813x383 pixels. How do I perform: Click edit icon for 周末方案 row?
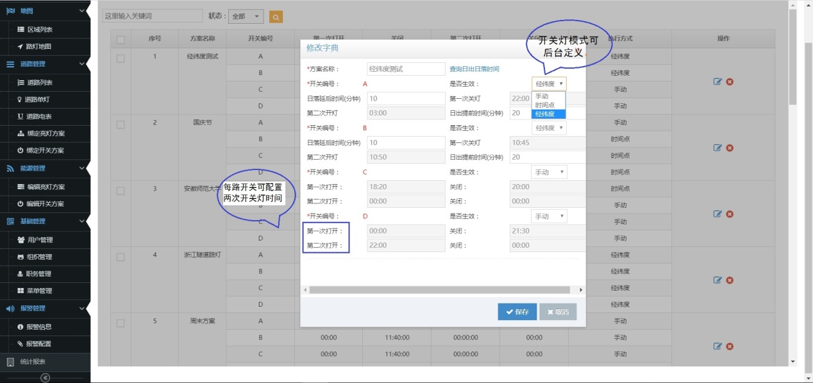[x=717, y=346]
